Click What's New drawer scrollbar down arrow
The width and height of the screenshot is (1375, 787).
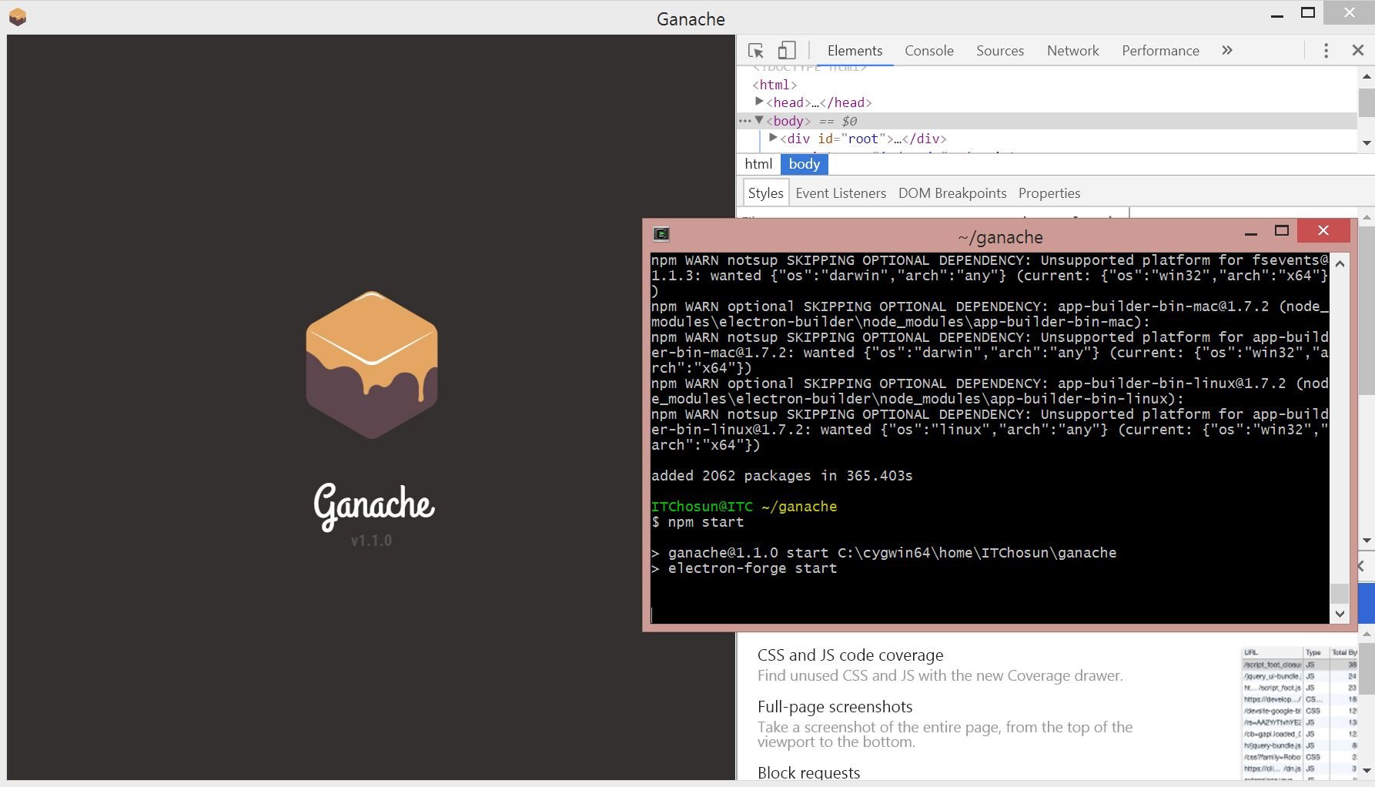tap(1367, 770)
